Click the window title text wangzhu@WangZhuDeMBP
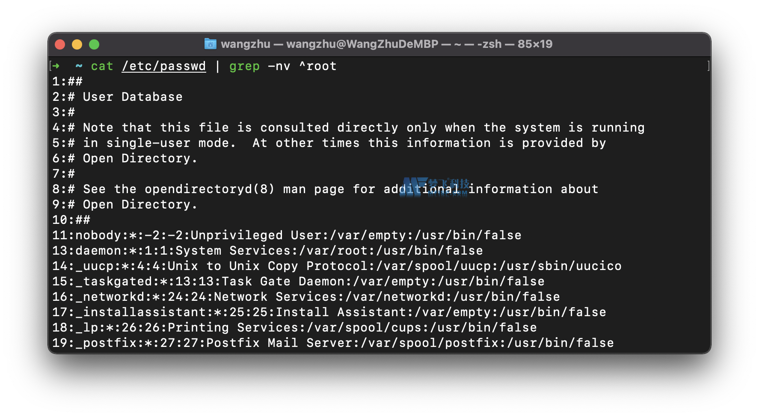This screenshot has width=759, height=417. pyautogui.click(x=362, y=44)
